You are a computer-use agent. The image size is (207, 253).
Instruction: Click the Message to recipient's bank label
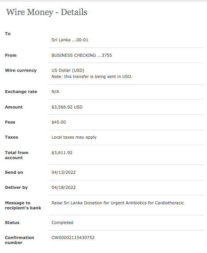23,205
